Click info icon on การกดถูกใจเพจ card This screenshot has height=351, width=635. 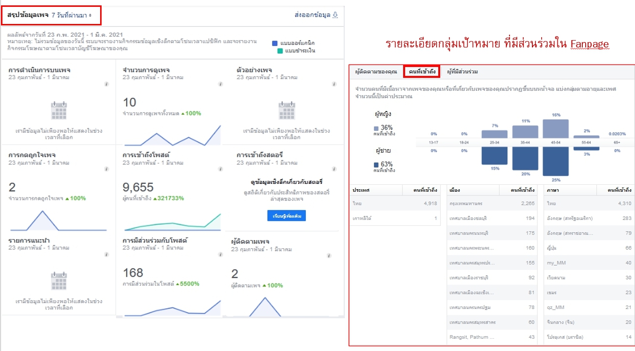pyautogui.click(x=106, y=169)
